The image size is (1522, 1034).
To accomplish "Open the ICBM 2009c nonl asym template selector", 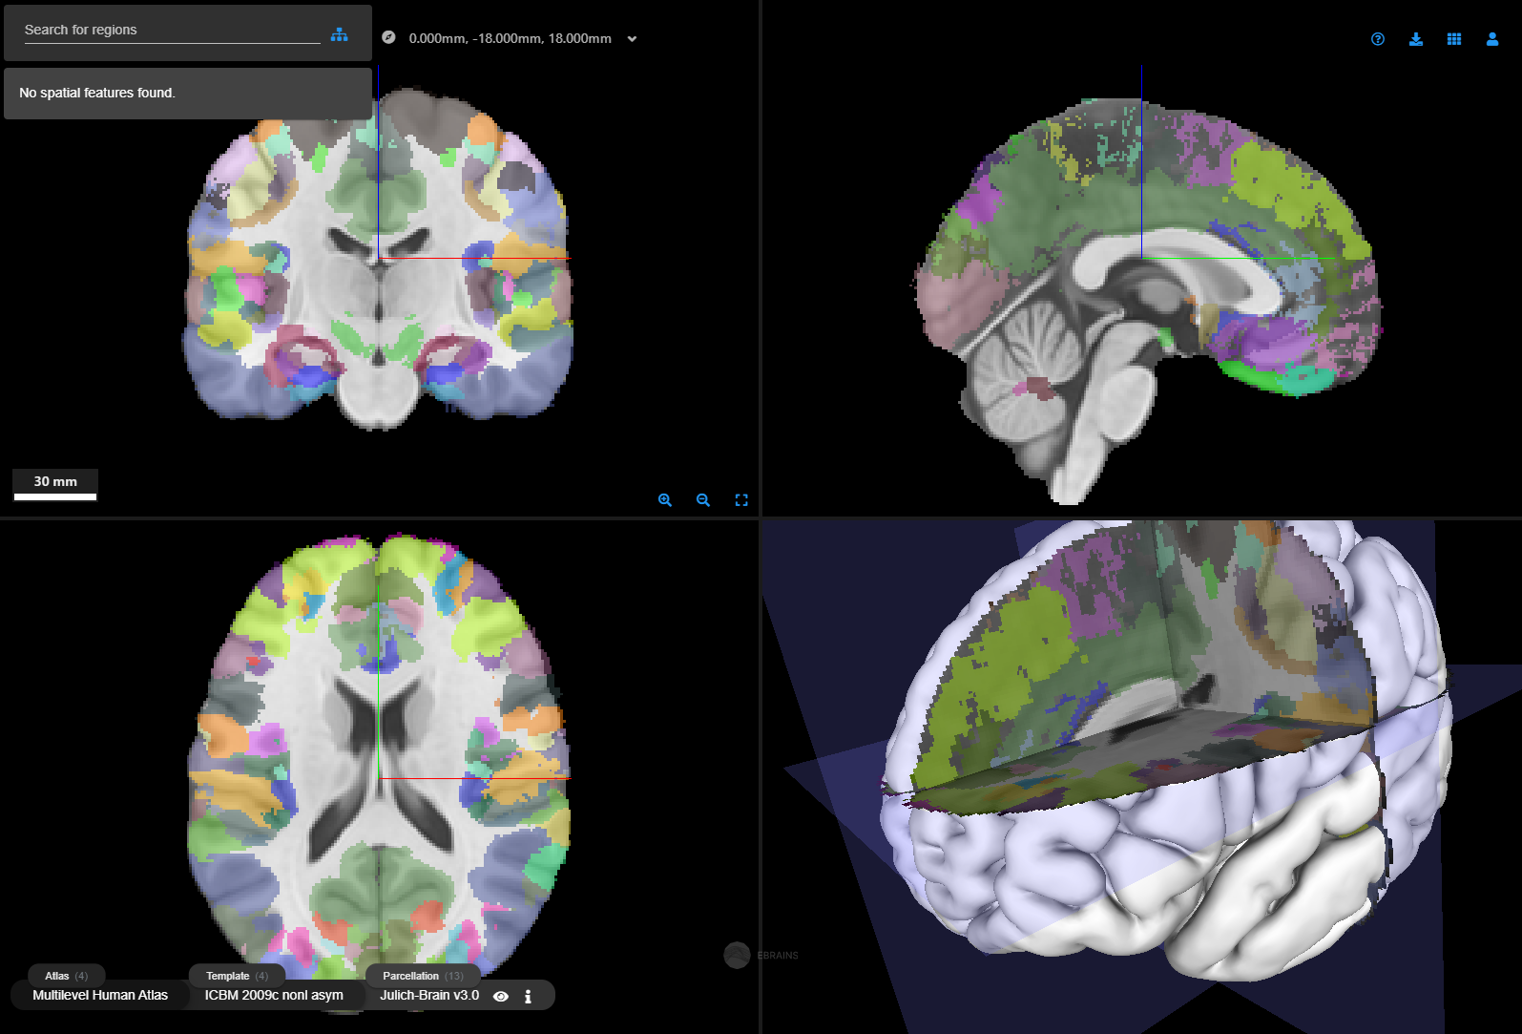I will (x=274, y=995).
